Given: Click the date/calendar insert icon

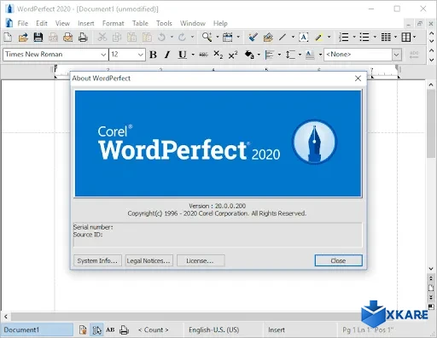Looking at the screenshot, I should (x=228, y=37).
